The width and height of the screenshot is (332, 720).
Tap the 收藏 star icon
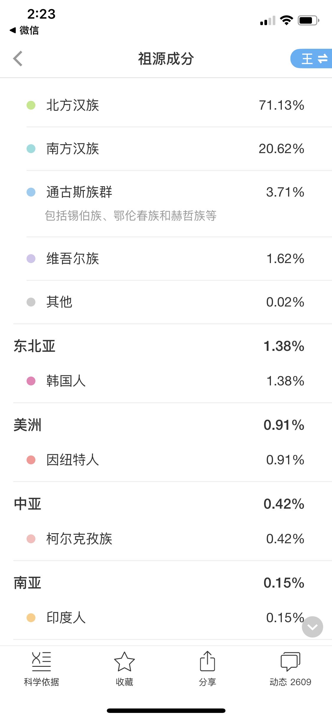(x=124, y=661)
